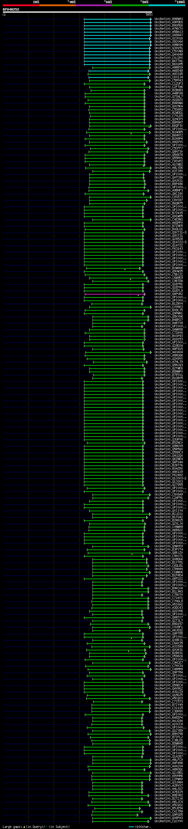The image size is (188, 829).
Task: Click the UniRef100_C7HGL8 label
Action: coord(169,601)
